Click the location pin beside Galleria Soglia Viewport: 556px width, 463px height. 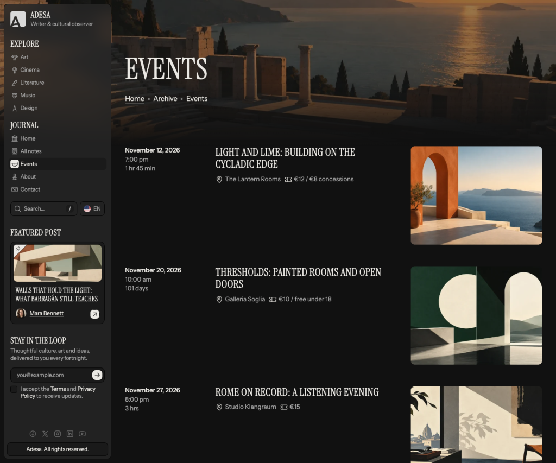coord(219,300)
